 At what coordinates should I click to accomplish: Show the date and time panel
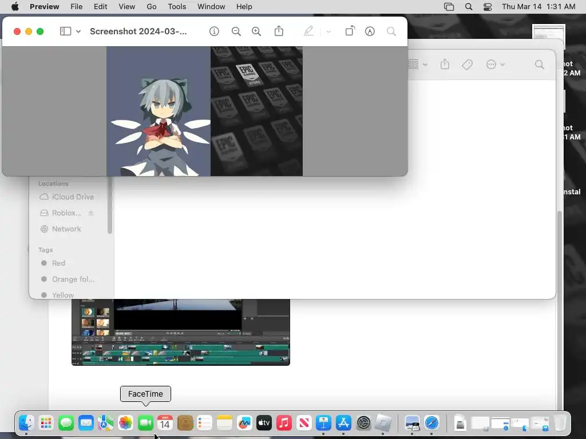coord(539,7)
